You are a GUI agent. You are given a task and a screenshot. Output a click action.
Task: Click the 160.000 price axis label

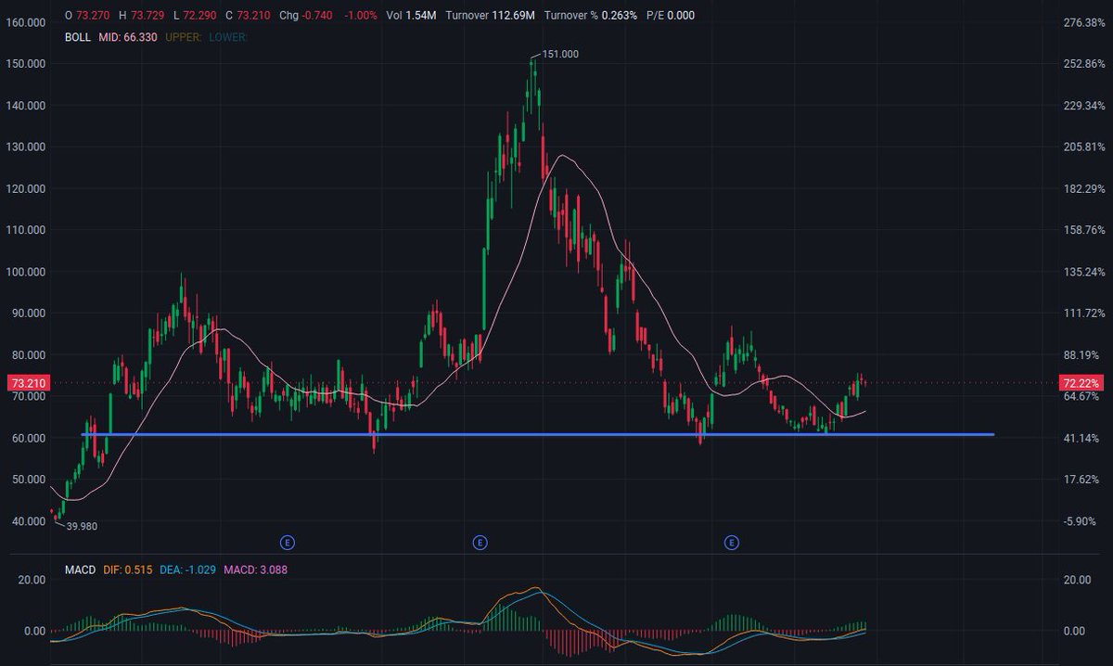click(27, 22)
